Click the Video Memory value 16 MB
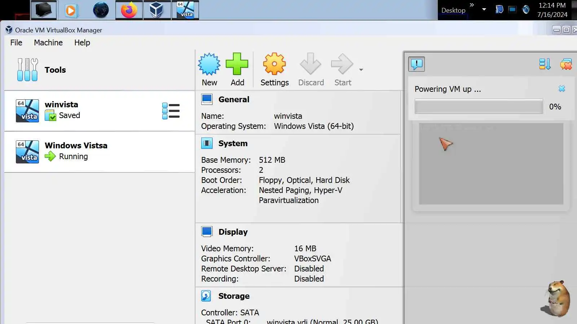This screenshot has width=577, height=324. [305, 248]
